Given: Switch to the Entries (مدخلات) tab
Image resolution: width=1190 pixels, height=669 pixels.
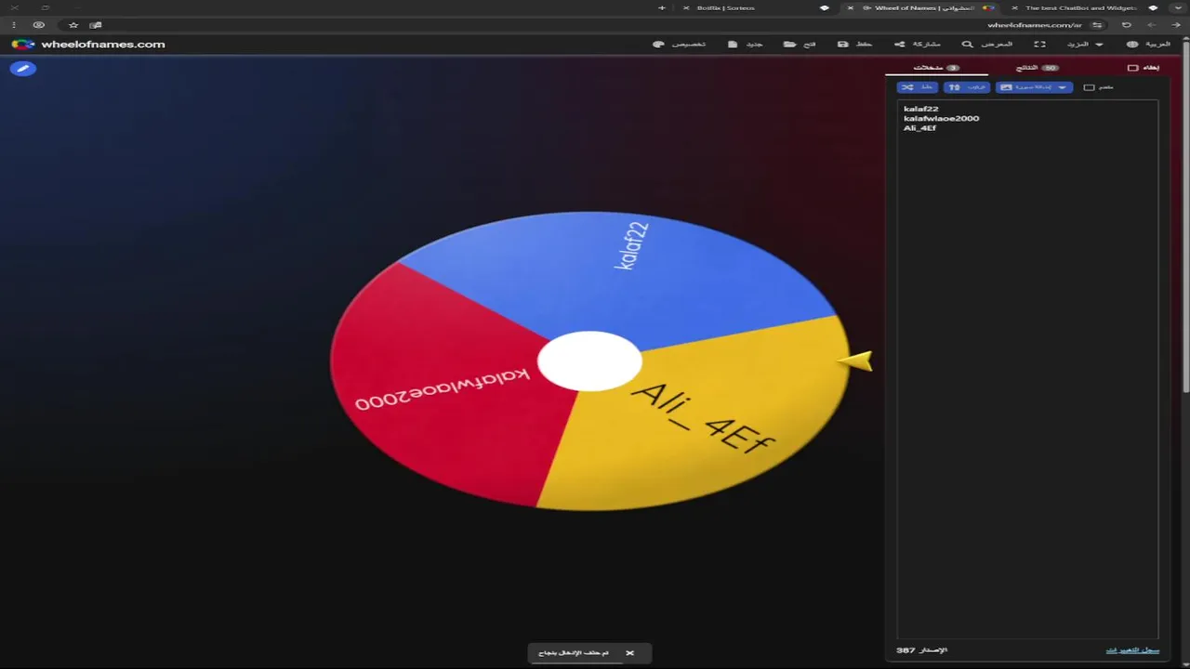Looking at the screenshot, I should 936,68.
